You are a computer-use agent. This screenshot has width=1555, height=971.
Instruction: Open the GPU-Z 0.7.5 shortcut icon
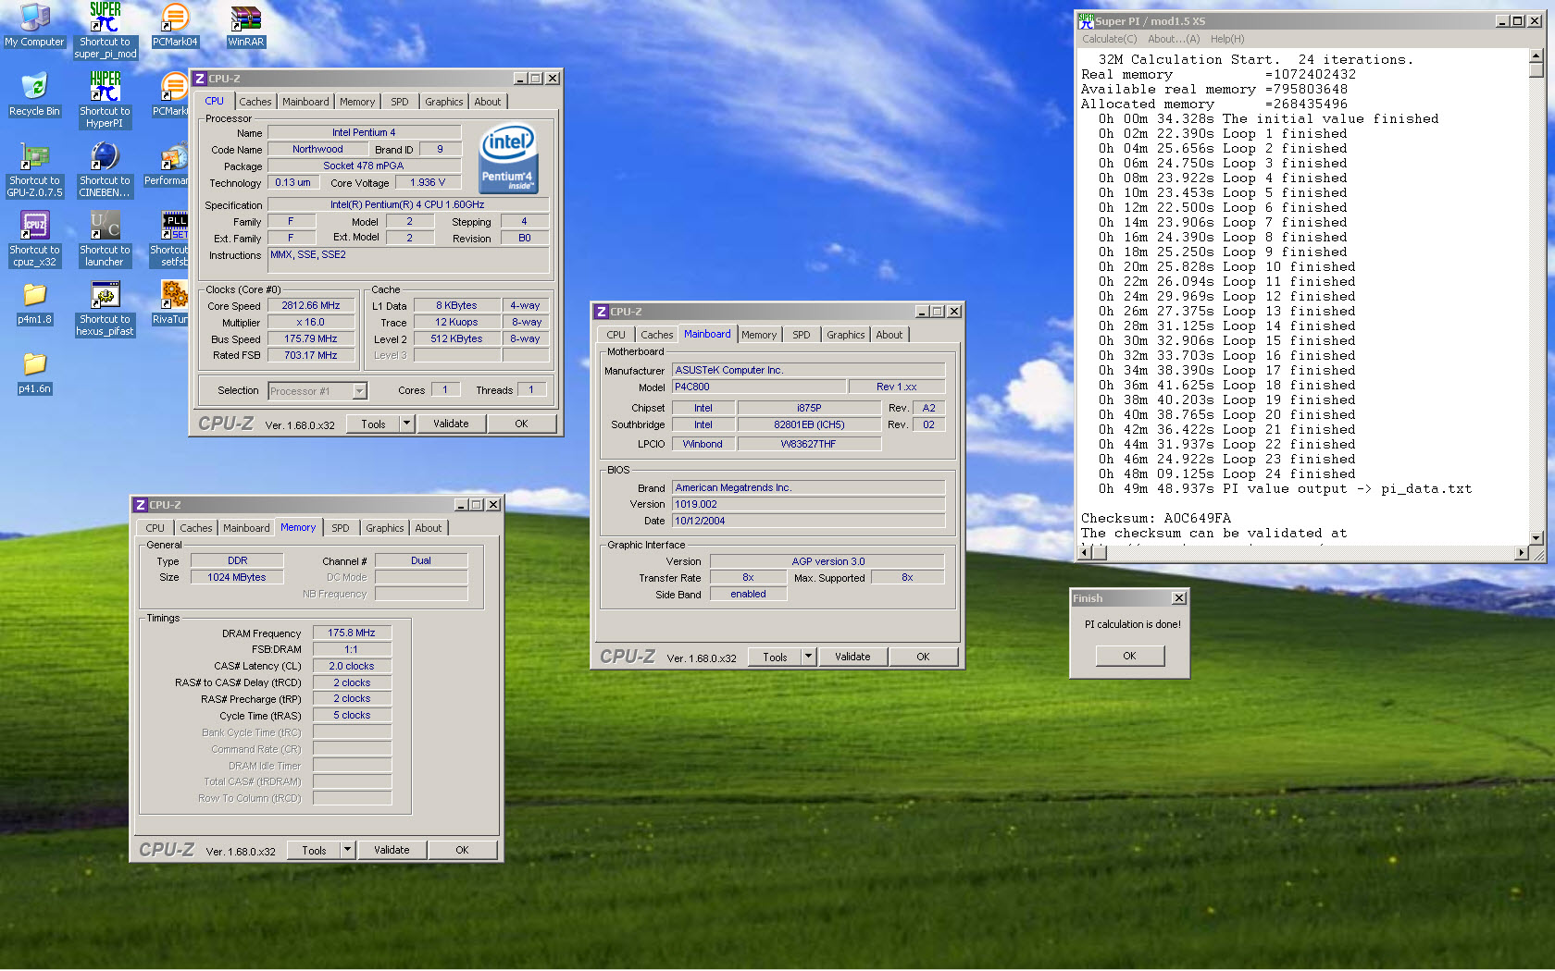[x=34, y=168]
